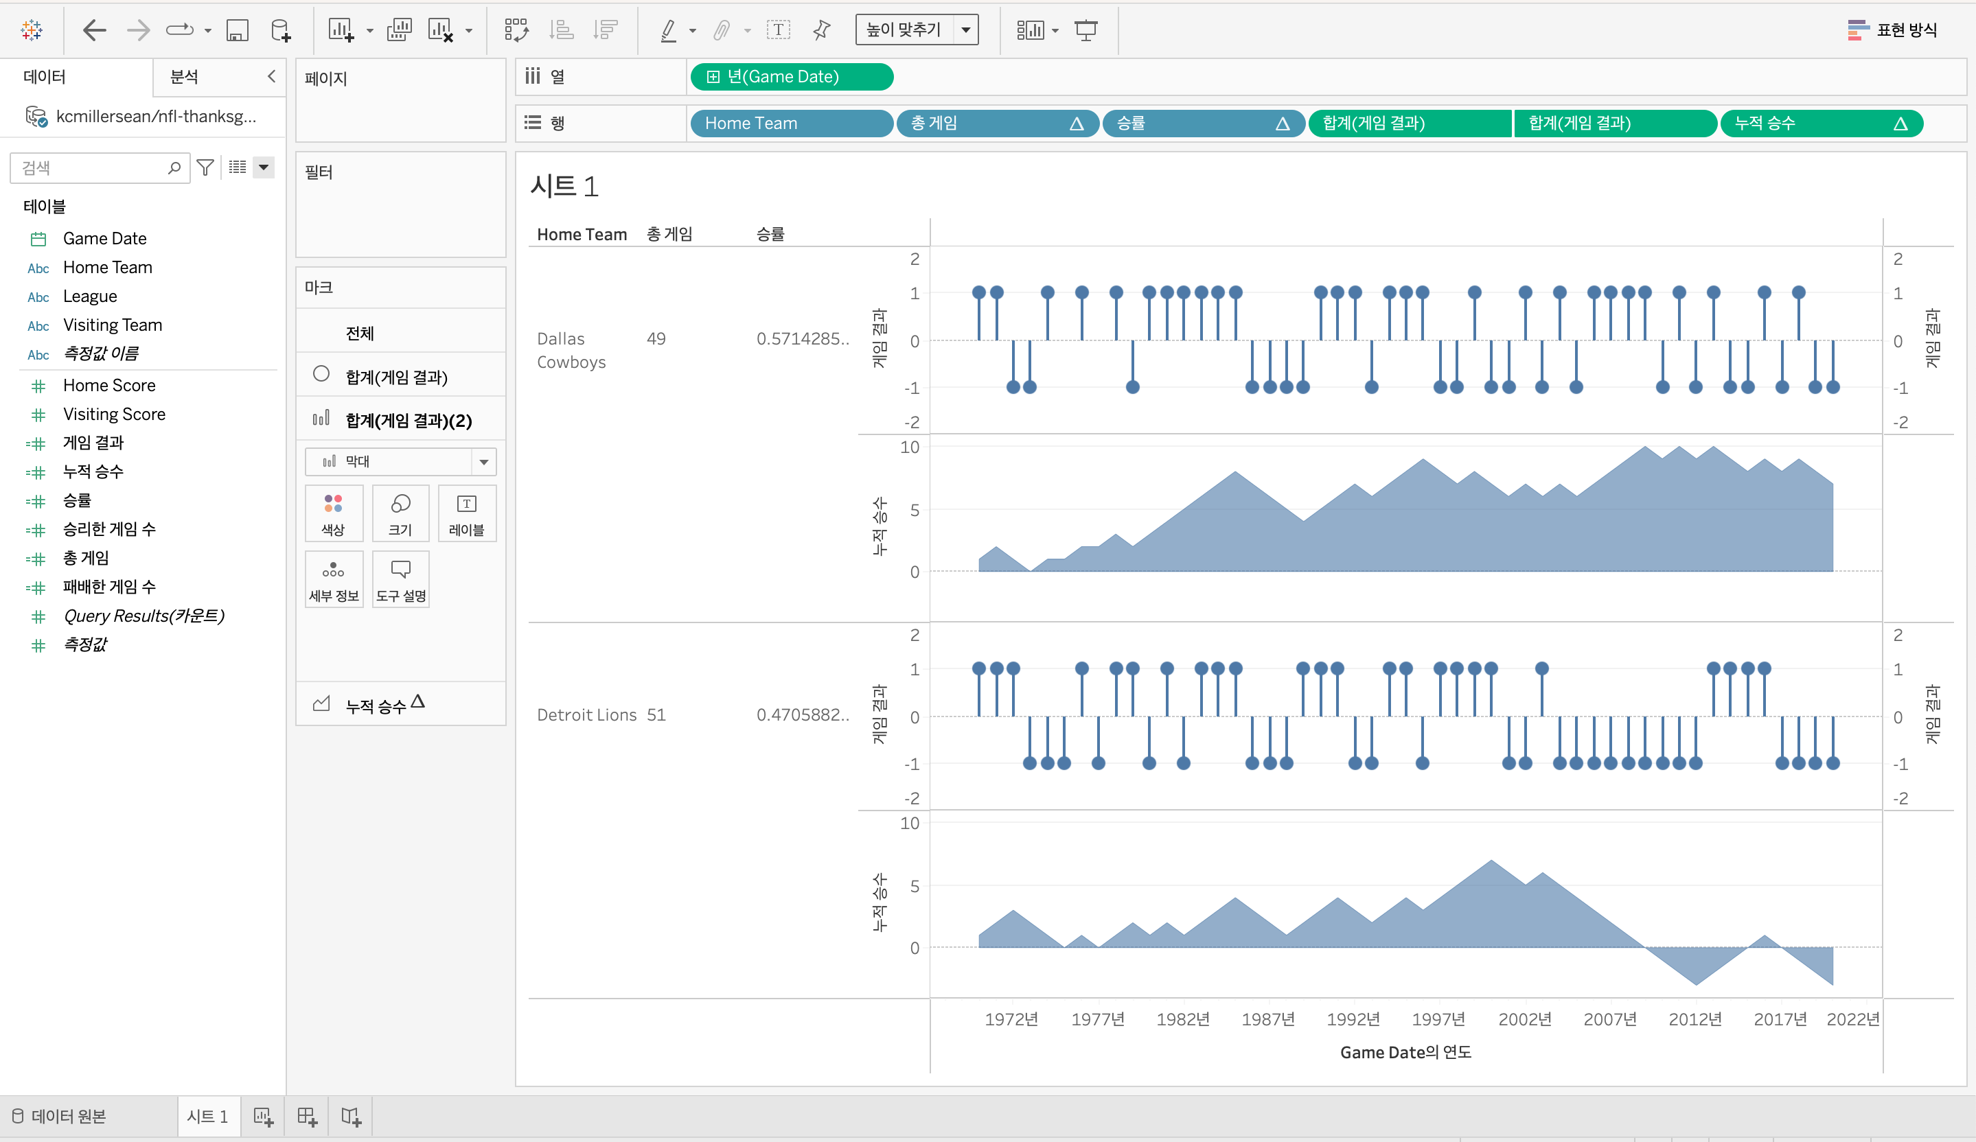Image resolution: width=1976 pixels, height=1142 pixels.
Task: Click the 총 게임 pill in rows
Action: coord(998,123)
